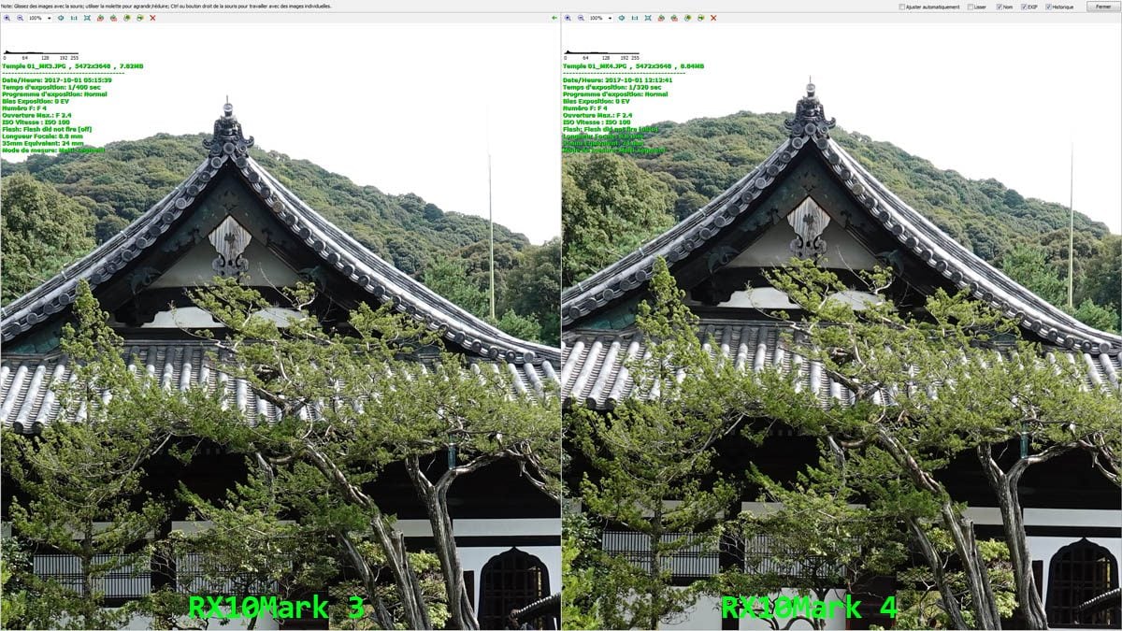The width and height of the screenshot is (1122, 631).
Task: Toggle the Lisser checkbox
Action: coord(971,7)
